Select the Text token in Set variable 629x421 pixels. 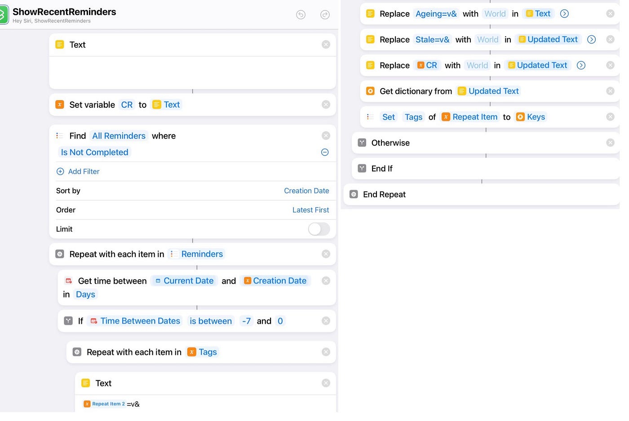pos(166,105)
